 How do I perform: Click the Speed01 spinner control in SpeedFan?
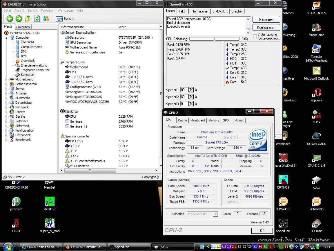[191, 90]
